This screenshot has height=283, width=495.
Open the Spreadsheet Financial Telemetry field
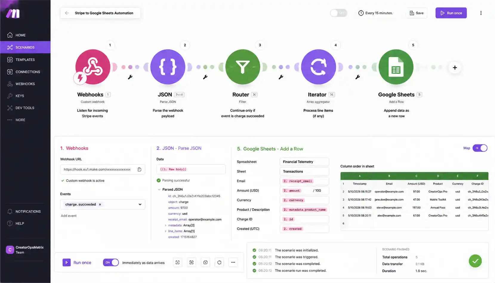[304, 162]
